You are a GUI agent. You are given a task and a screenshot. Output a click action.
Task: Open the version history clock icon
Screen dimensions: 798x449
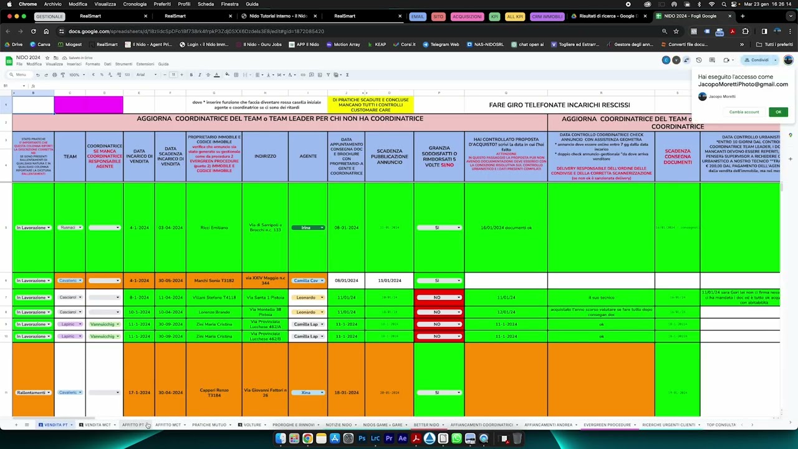pos(699,60)
